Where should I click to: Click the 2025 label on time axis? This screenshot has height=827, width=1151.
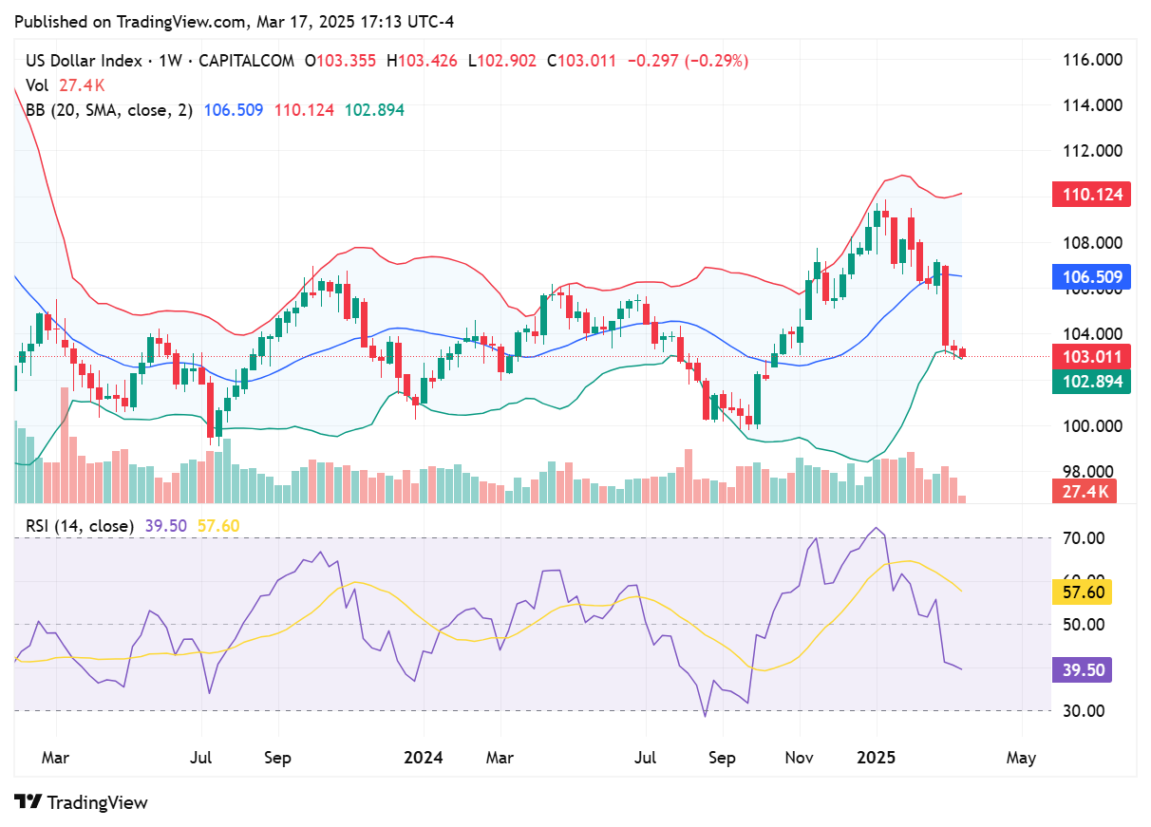point(877,759)
